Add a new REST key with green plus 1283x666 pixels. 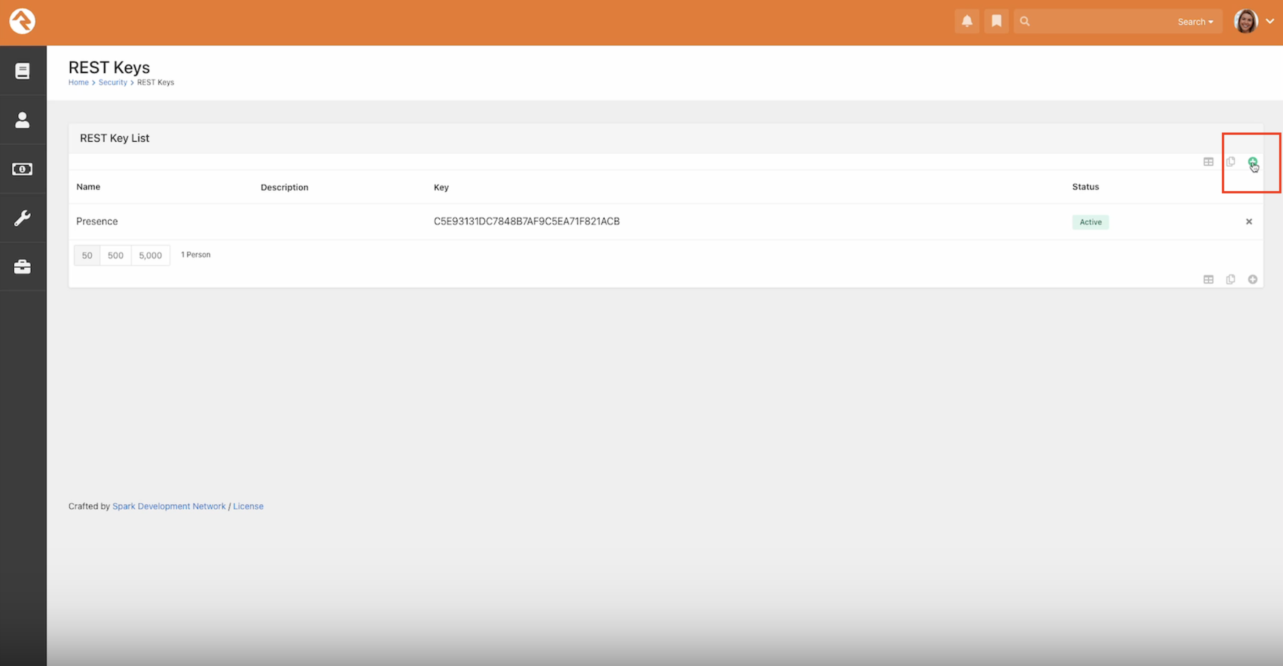click(x=1252, y=161)
